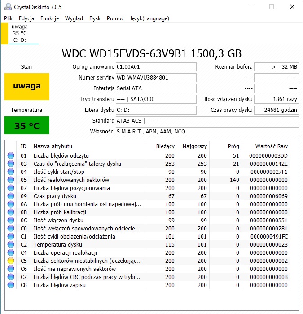Click the status orb for attribute C0
Image resolution: width=303 pixels, height=314 pixels.
point(11,228)
